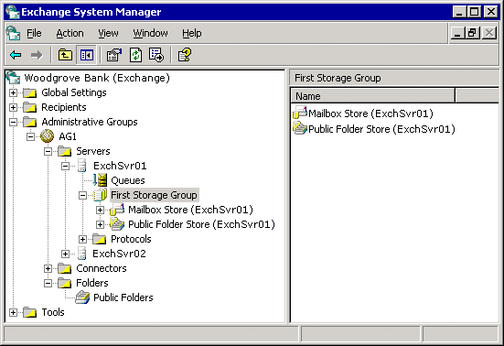504x346 pixels.
Task: Open the View menu
Action: click(x=108, y=33)
